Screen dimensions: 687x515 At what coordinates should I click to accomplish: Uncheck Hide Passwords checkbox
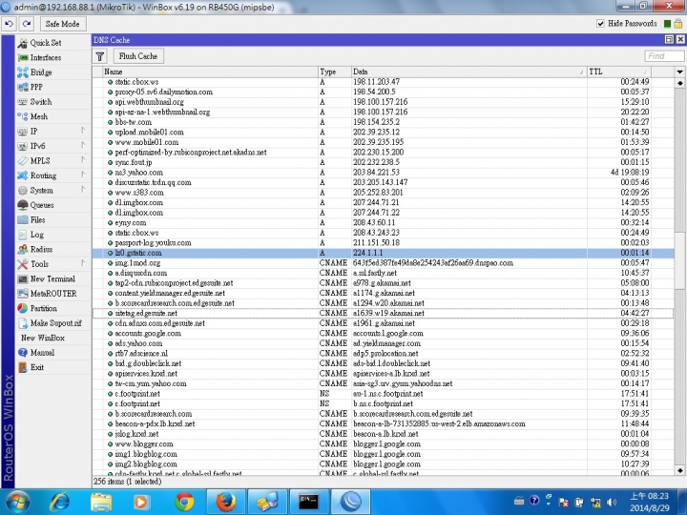(601, 24)
